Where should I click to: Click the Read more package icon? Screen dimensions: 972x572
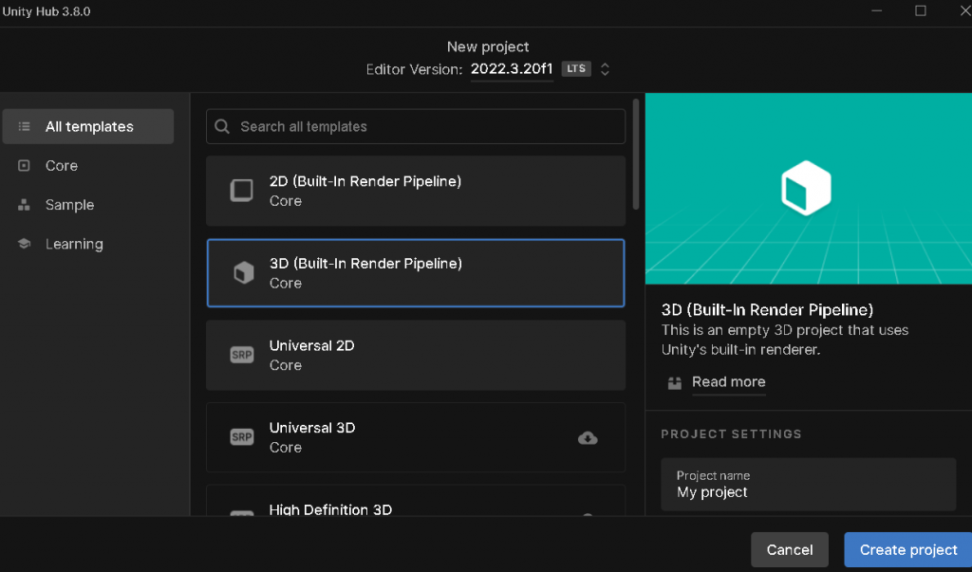pyautogui.click(x=675, y=383)
